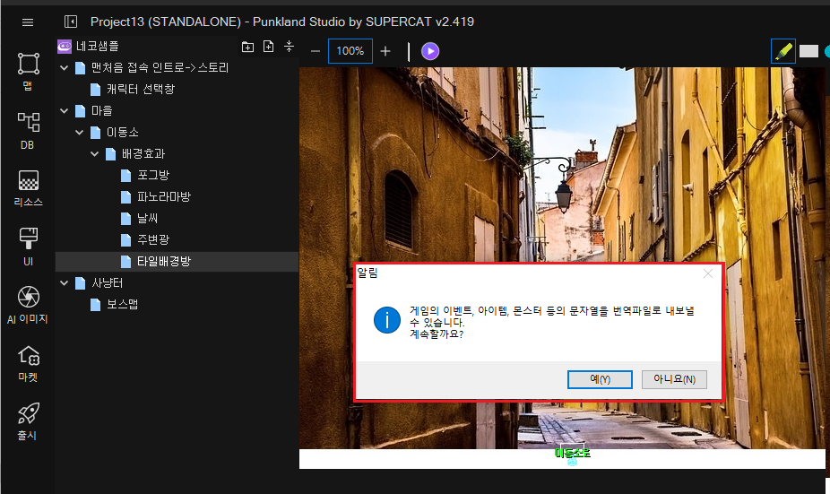Click the 예(Y) button in dialog
This screenshot has height=494, width=830.
(x=600, y=379)
